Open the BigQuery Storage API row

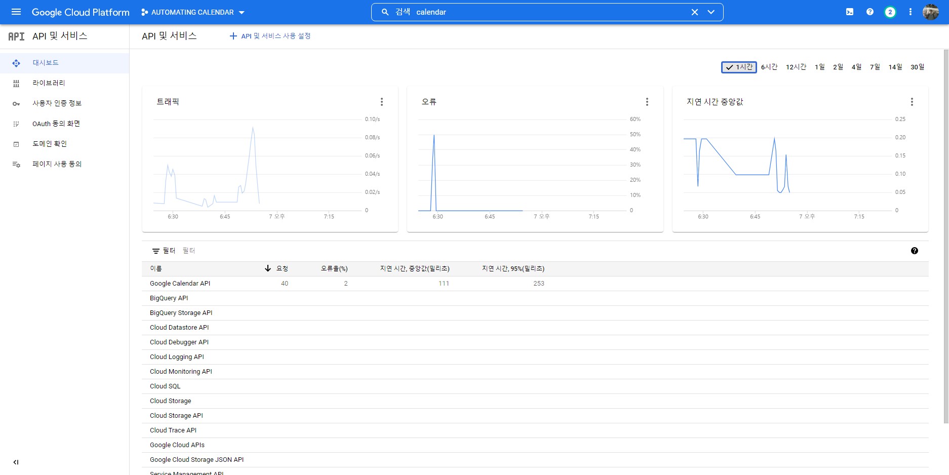point(535,313)
